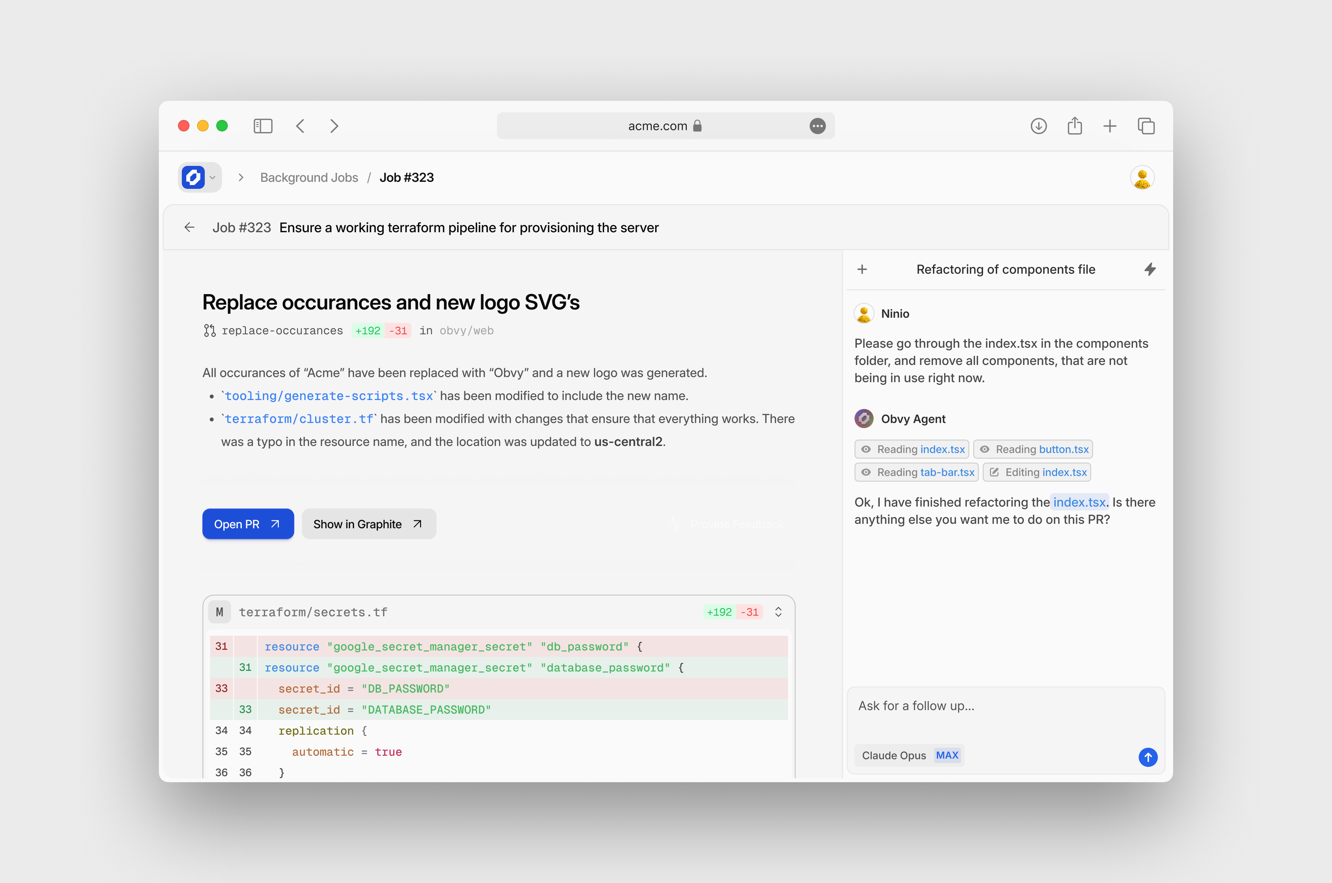Open a new chat with the plus icon
The height and width of the screenshot is (883, 1332).
862,269
